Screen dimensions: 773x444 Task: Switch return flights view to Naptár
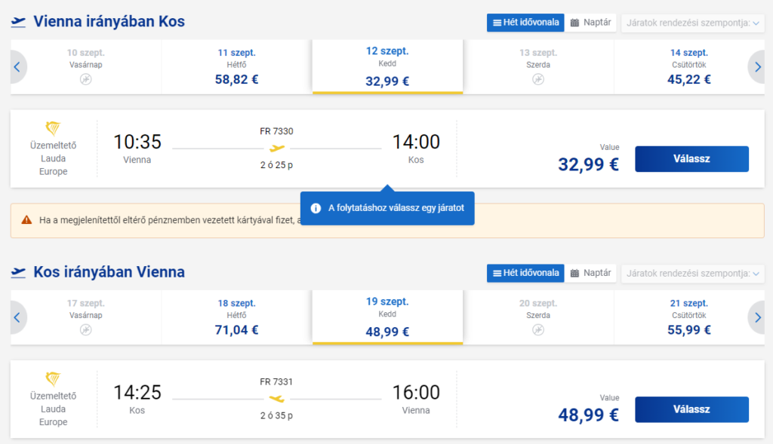590,273
